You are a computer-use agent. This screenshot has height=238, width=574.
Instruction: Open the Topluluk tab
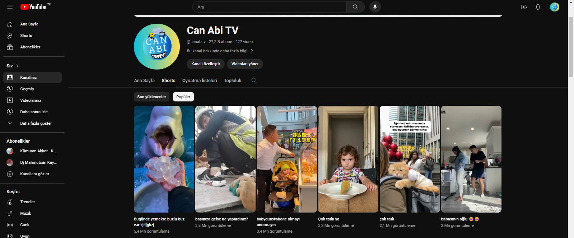(x=233, y=80)
